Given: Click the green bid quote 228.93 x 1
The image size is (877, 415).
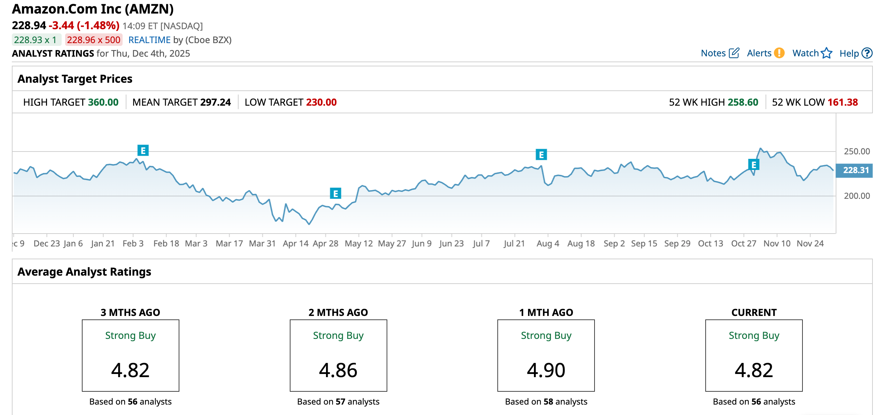Looking at the screenshot, I should tap(36, 40).
